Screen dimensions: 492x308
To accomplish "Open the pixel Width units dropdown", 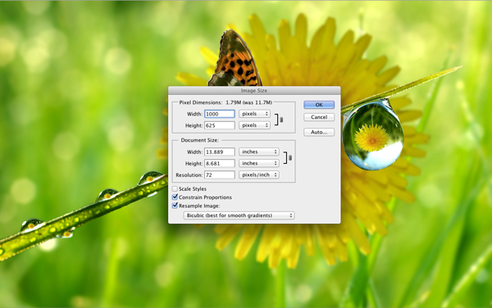I will (254, 114).
